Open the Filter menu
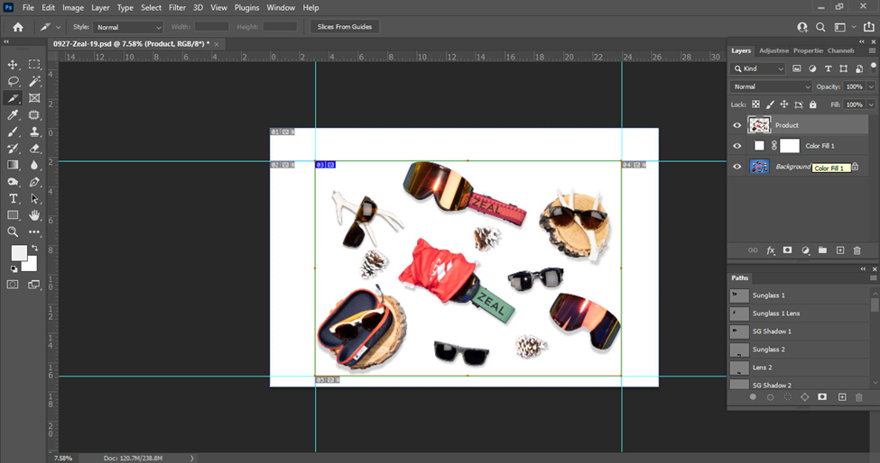The height and width of the screenshot is (463, 880). click(177, 7)
